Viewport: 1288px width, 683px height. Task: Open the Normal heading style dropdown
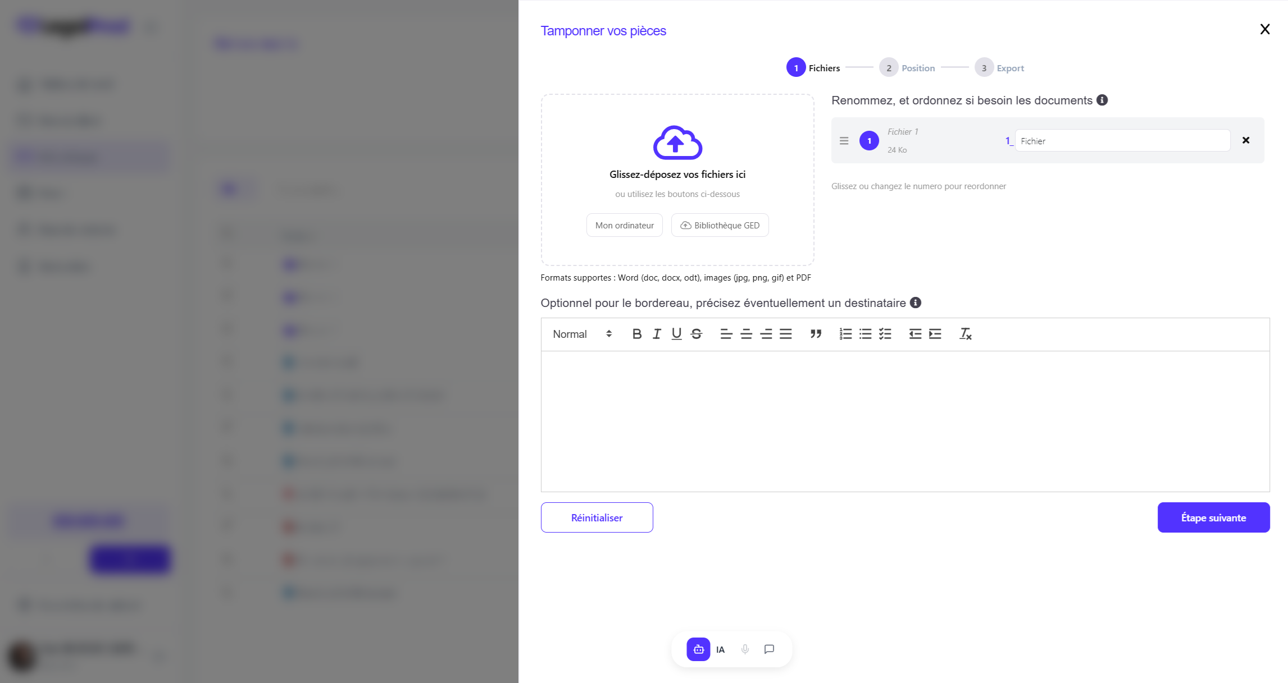[582, 334]
